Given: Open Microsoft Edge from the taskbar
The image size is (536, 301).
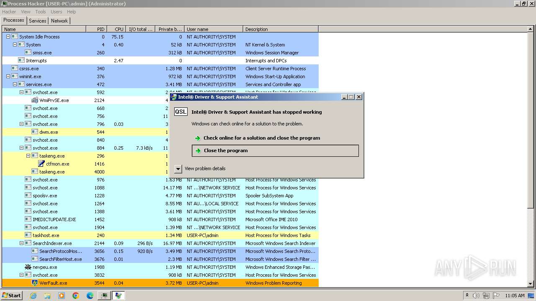Looking at the screenshot, I should coord(90,296).
